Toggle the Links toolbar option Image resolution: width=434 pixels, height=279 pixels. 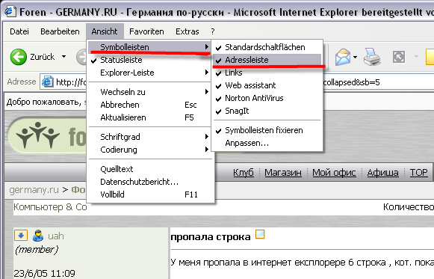tap(267, 73)
